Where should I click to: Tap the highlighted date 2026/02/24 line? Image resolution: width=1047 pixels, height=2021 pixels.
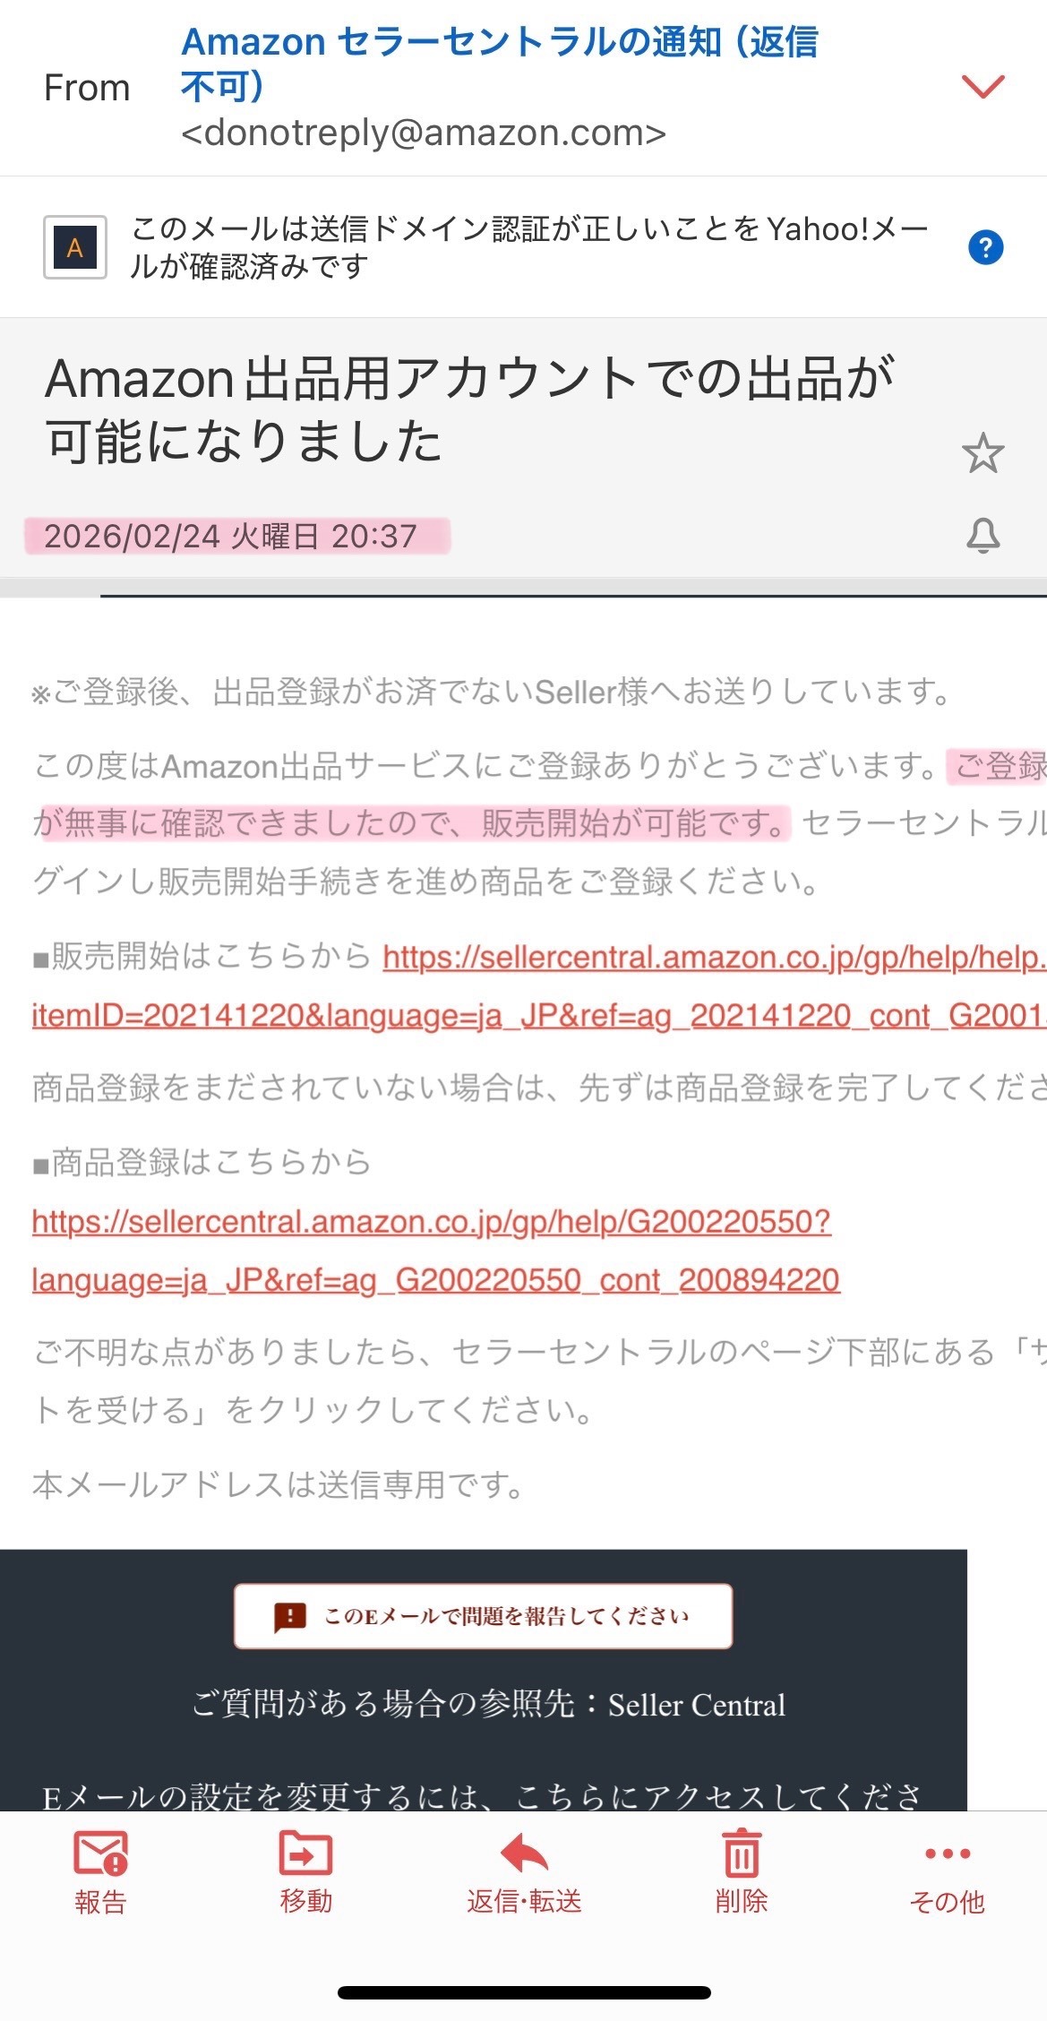point(231,537)
